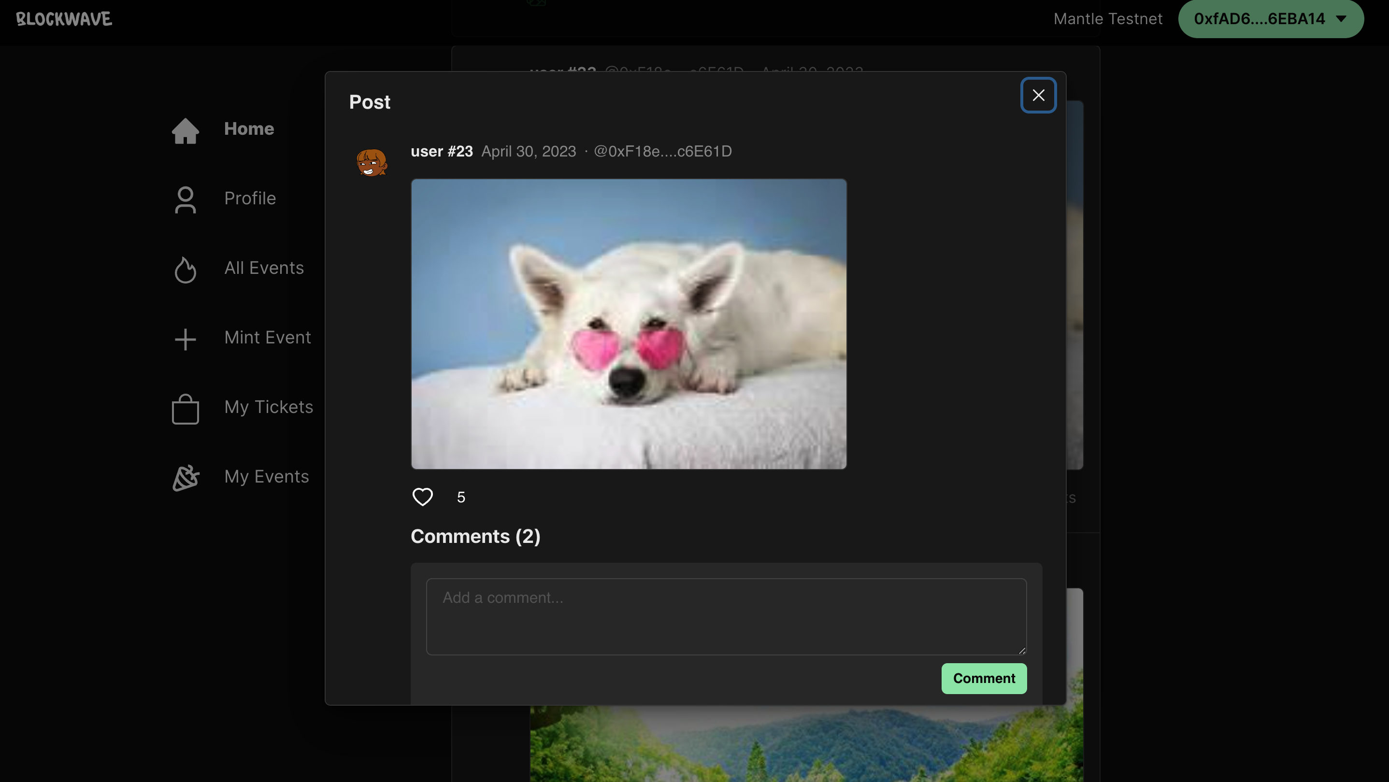Click the All Events flame icon

coord(185,270)
